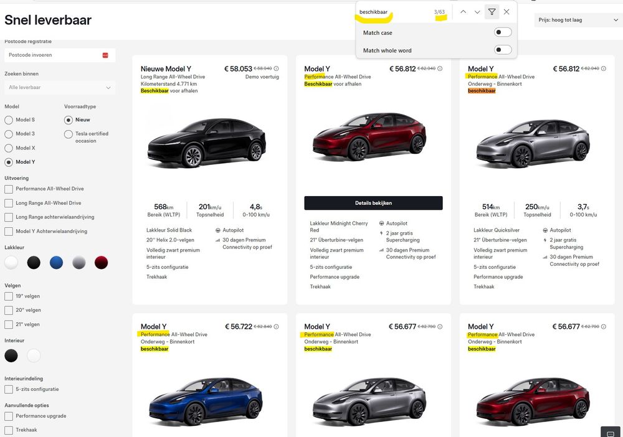Viewport: 623px width, 437px height.
Task: Click the Kilometerstand 4.771 km text
Action: 169,84
